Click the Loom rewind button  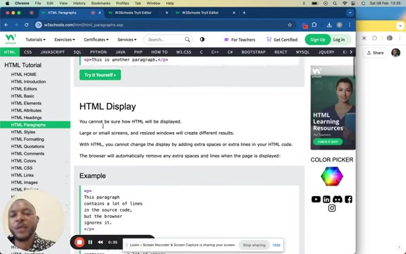click(x=101, y=242)
